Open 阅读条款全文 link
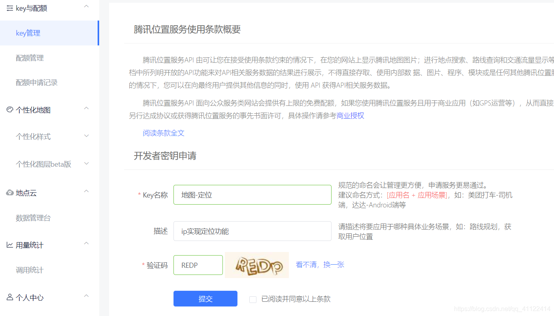 (x=164, y=133)
